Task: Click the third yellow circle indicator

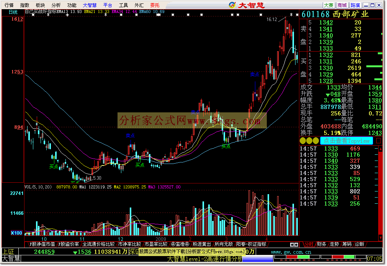Action: tap(316, 141)
